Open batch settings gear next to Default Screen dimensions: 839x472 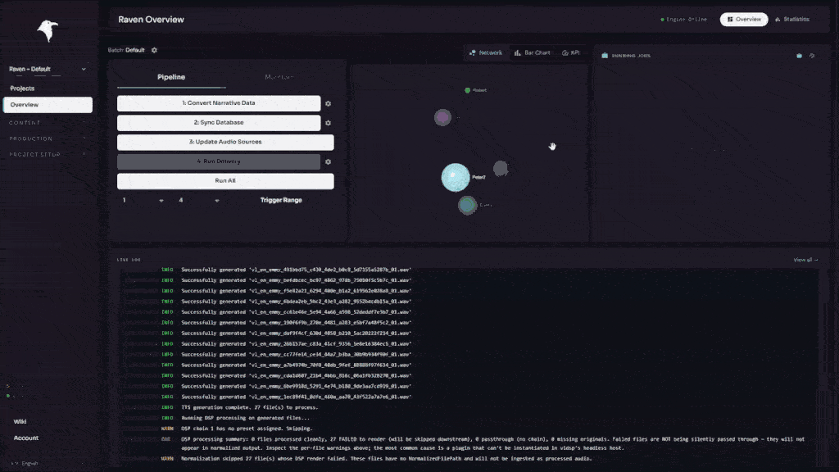[x=154, y=50]
